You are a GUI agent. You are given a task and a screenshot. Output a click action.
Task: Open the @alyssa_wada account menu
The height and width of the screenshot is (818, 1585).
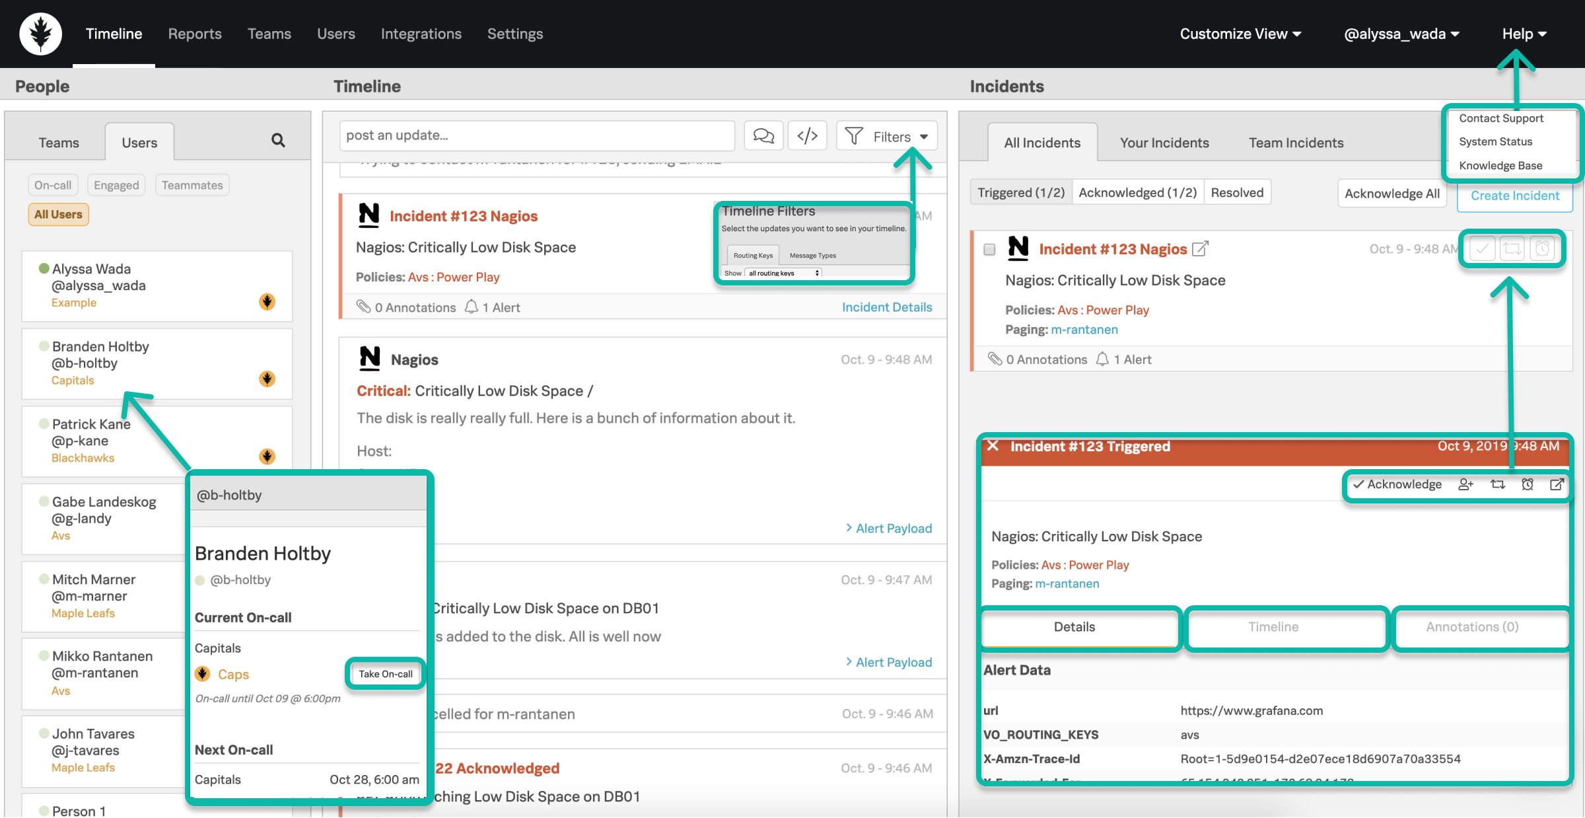pos(1401,34)
